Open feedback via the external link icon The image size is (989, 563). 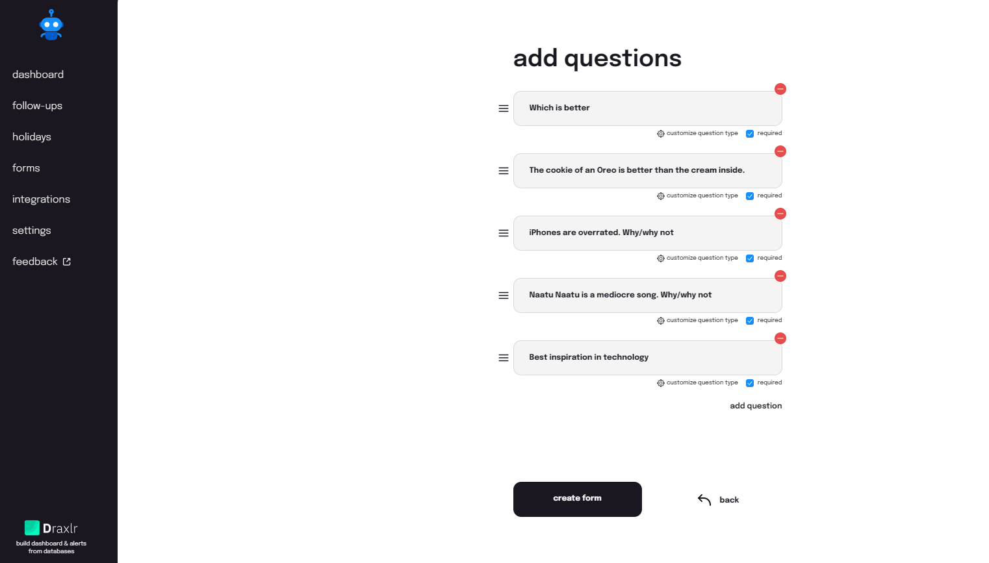[67, 261]
